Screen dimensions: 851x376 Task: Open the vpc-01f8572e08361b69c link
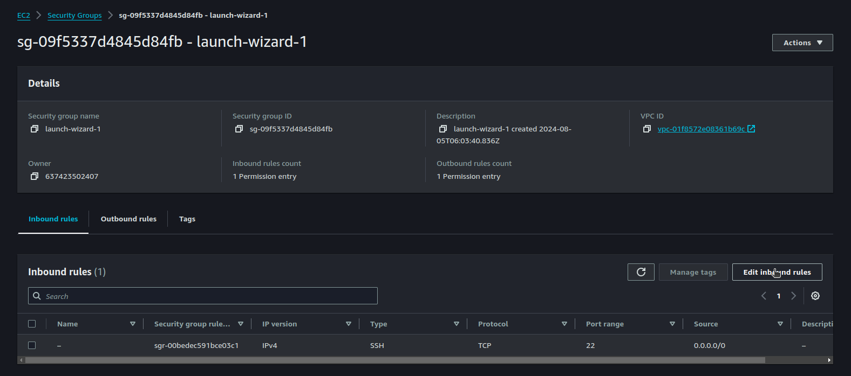(x=700, y=129)
